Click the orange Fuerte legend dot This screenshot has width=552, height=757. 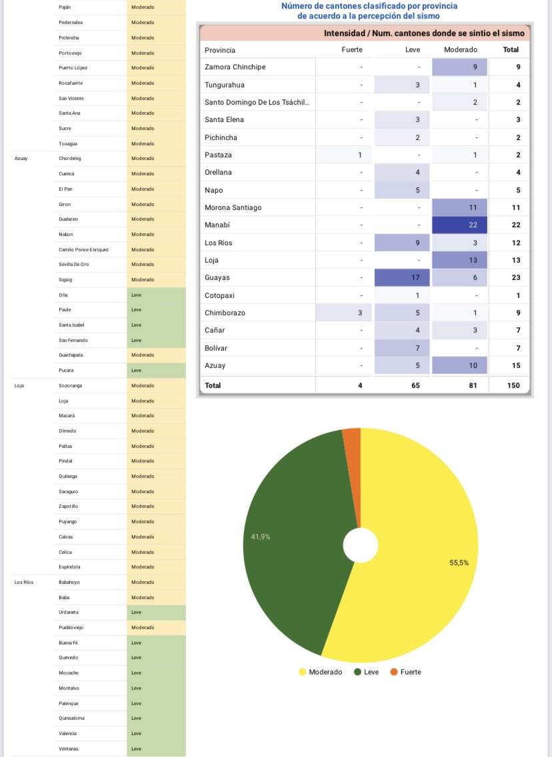(x=393, y=672)
